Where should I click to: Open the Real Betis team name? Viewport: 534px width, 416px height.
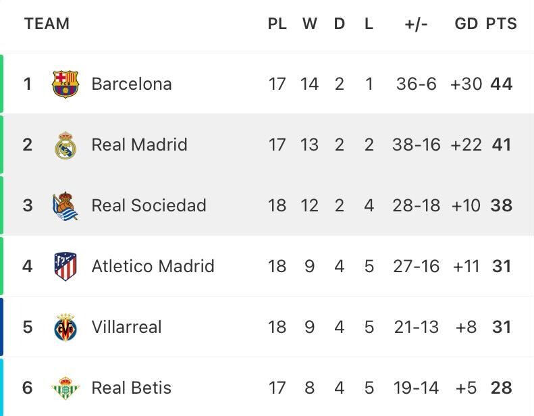131,388
